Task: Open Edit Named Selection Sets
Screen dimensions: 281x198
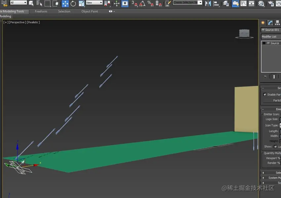Action: tap(168, 3)
